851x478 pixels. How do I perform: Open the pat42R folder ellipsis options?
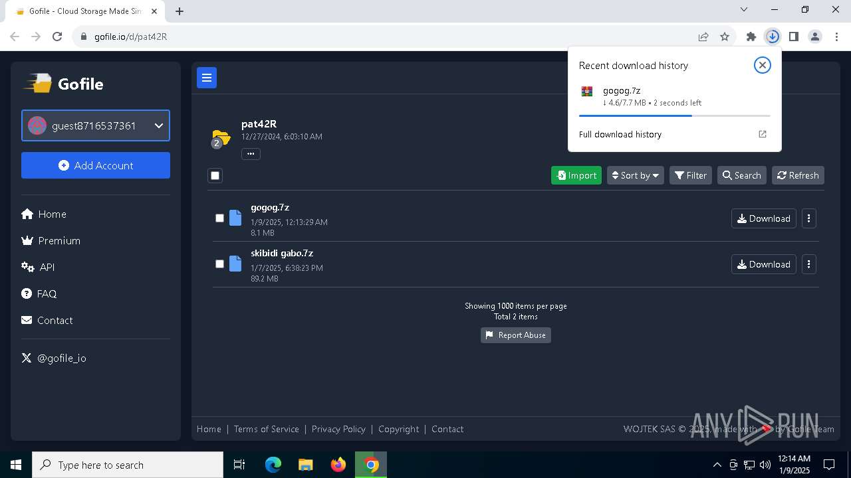coord(251,154)
